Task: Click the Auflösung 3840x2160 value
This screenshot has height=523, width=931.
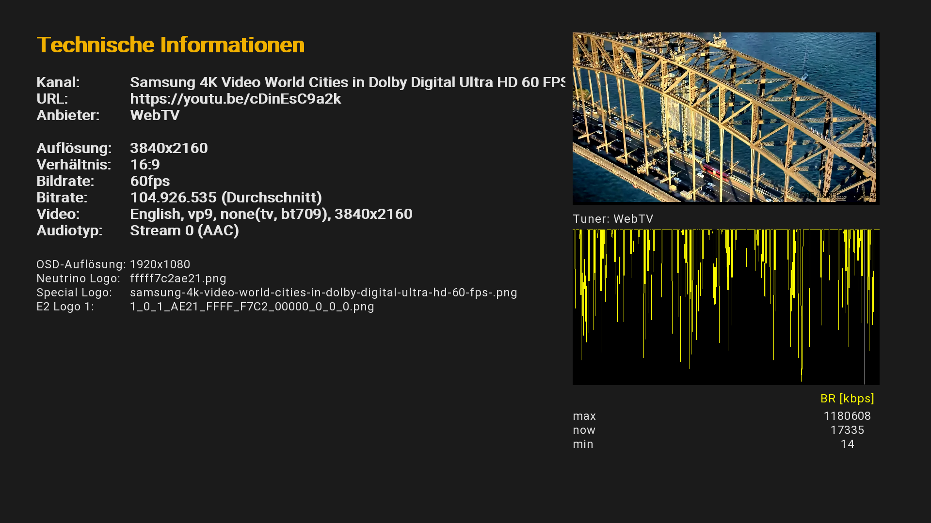Action: [x=169, y=148]
